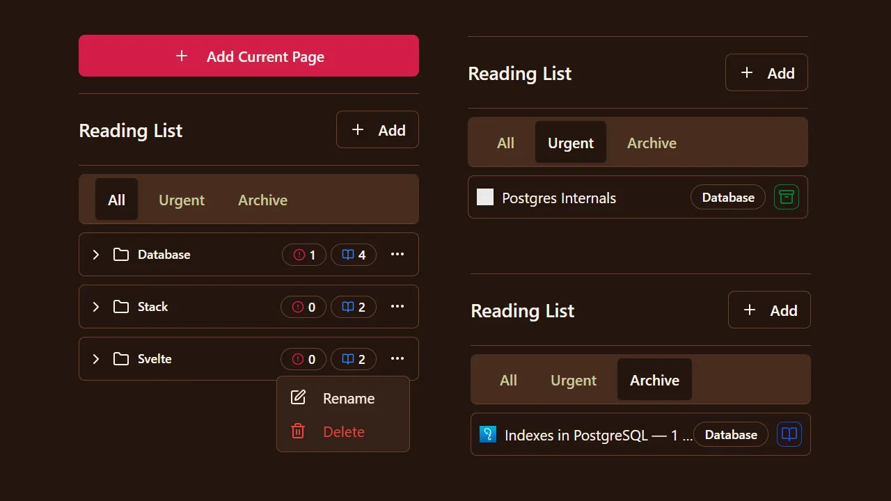Image resolution: width=891 pixels, height=501 pixels.
Task: Select All tab above Indexes in PostgreSQL item
Action: click(x=508, y=380)
